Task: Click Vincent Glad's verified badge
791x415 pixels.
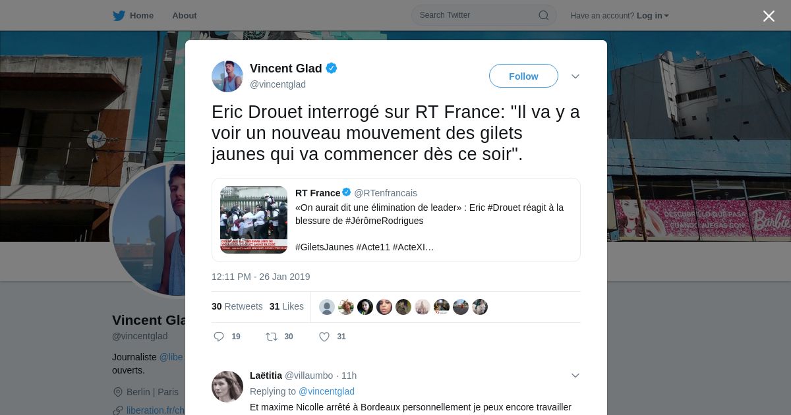Action: [332, 68]
